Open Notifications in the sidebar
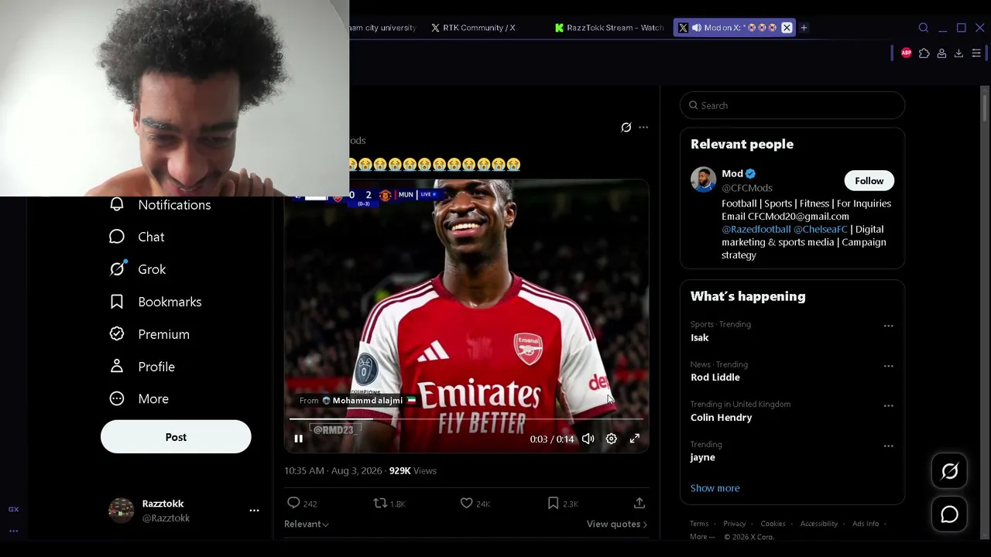The height and width of the screenshot is (557, 991). pos(160,204)
